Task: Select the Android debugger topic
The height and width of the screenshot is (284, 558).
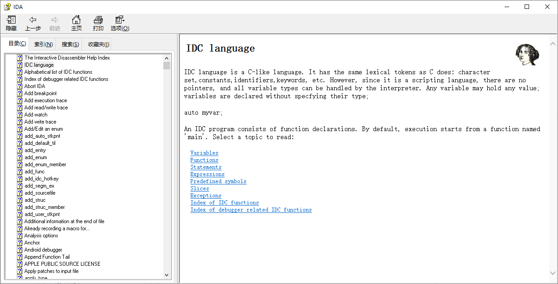Action: (x=43, y=249)
